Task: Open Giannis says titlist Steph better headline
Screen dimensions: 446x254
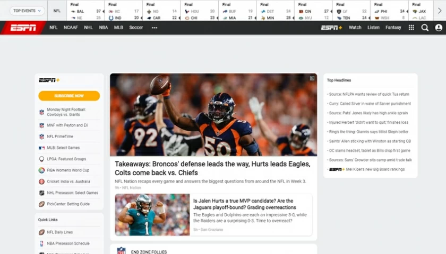Action: pos(368,132)
